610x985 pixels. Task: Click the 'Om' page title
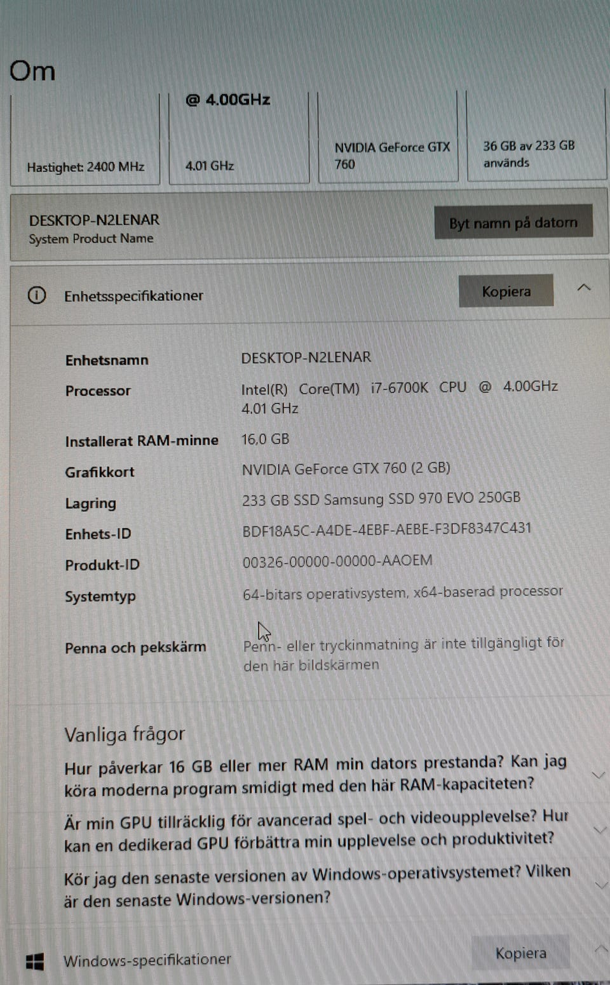pos(32,70)
